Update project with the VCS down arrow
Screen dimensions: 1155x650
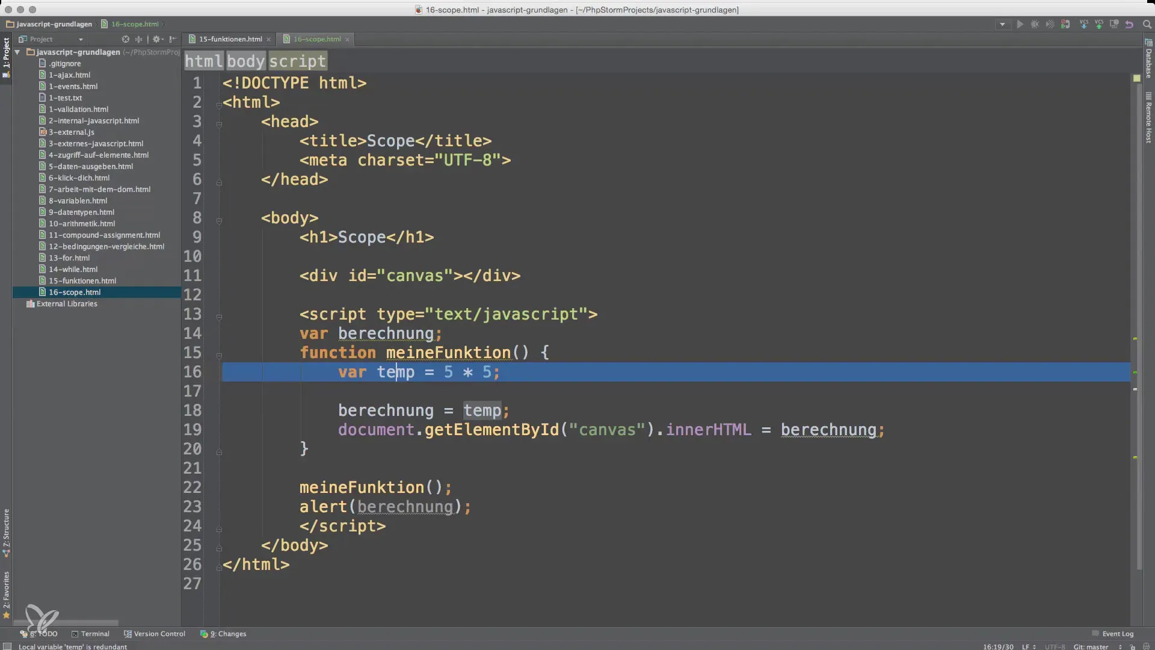tap(1084, 24)
